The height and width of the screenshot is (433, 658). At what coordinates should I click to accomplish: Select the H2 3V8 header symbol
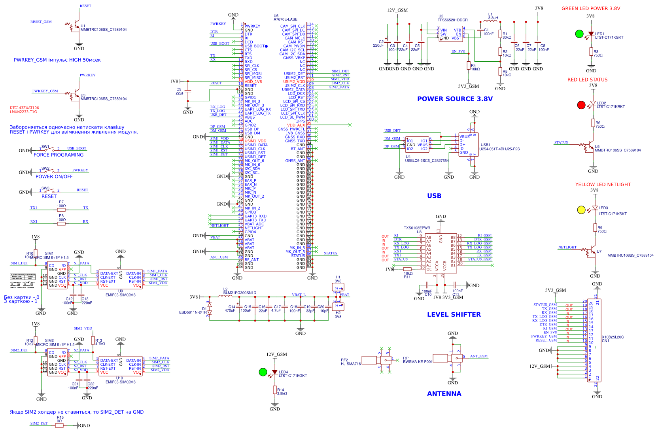point(338,306)
